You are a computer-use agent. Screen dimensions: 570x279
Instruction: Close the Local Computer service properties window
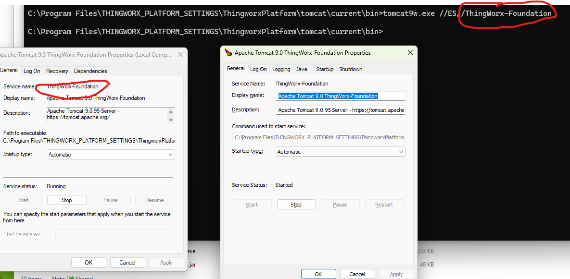pos(181,55)
